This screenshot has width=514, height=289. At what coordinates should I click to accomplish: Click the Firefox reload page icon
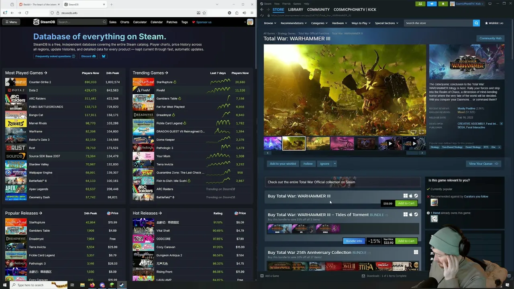click(27, 13)
